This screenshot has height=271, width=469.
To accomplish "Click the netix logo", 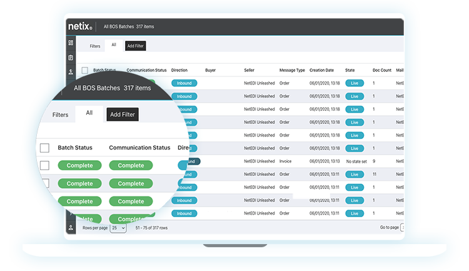I will point(80,26).
